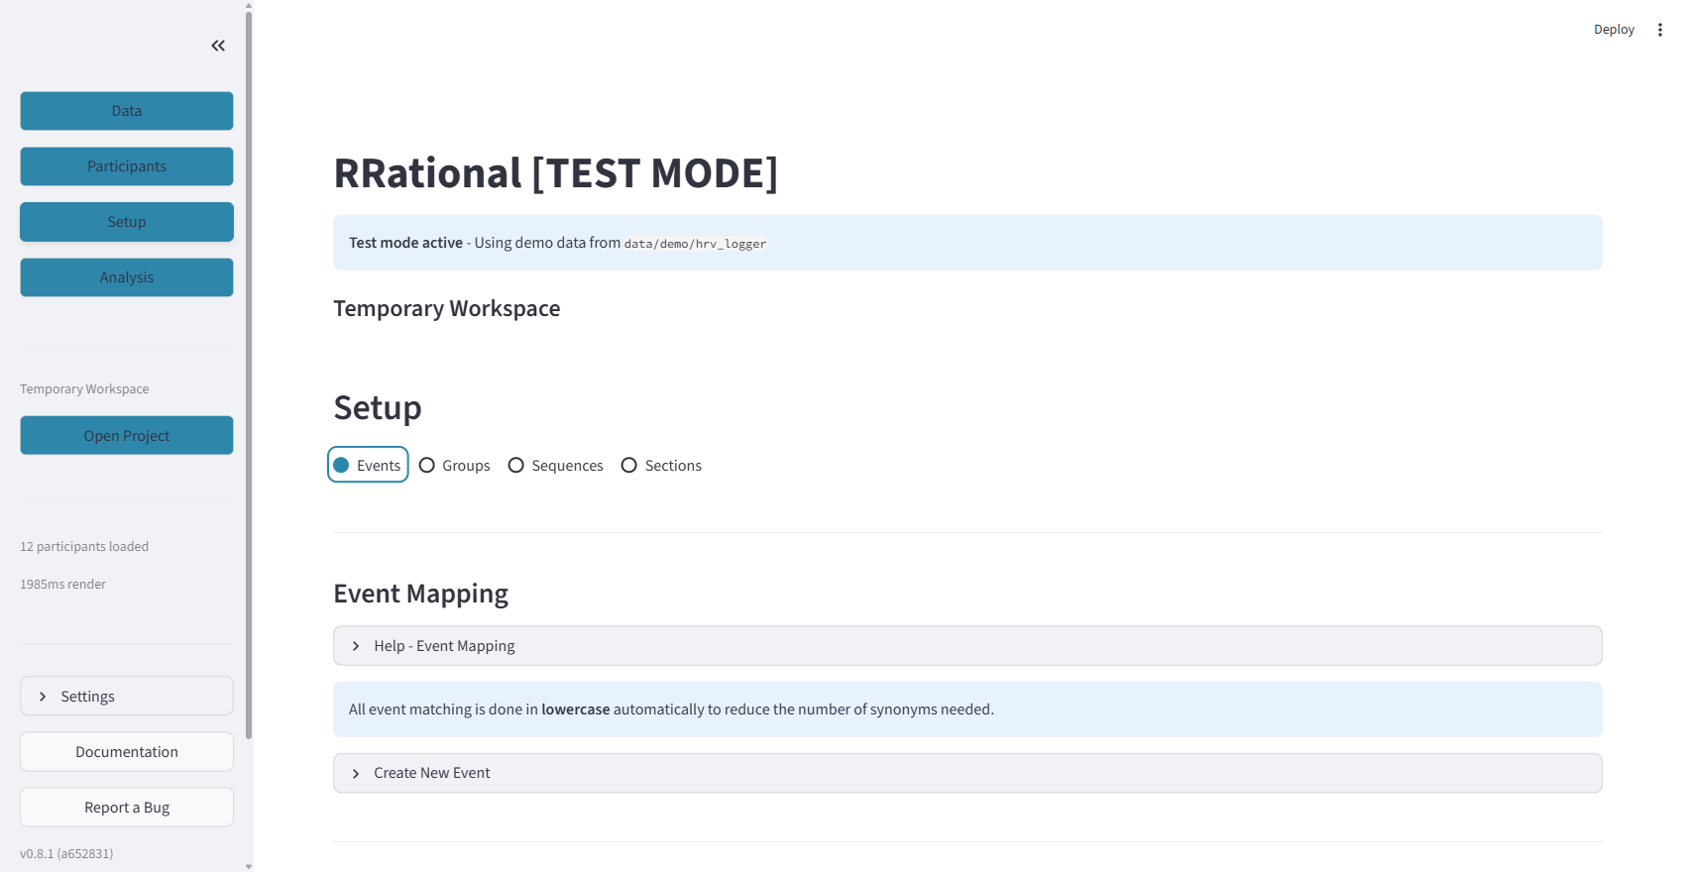The image size is (1692, 872).
Task: Click the RRational [TEST MODE] title
Action: 556,173
